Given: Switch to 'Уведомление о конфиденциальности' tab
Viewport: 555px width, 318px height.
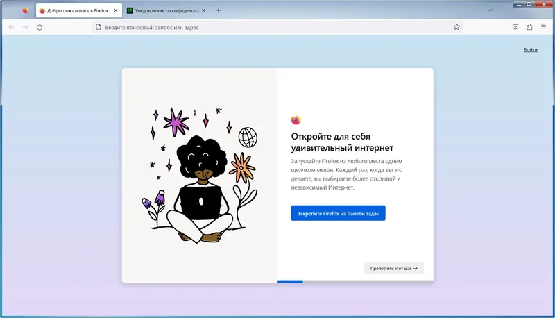Looking at the screenshot, I should pyautogui.click(x=166, y=10).
